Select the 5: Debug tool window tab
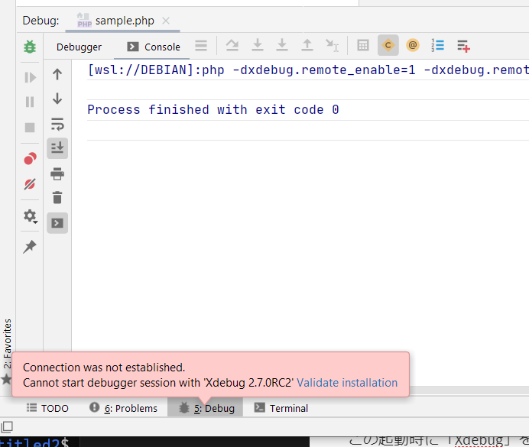This screenshot has height=447, width=529. (205, 408)
